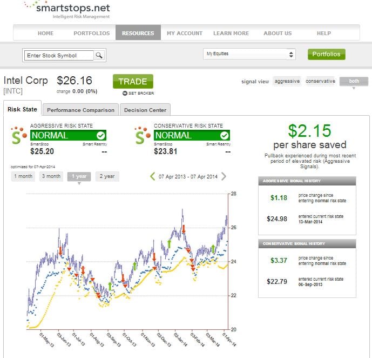The image size is (372, 358).
Task: Open the Resources menu item
Action: tap(138, 33)
